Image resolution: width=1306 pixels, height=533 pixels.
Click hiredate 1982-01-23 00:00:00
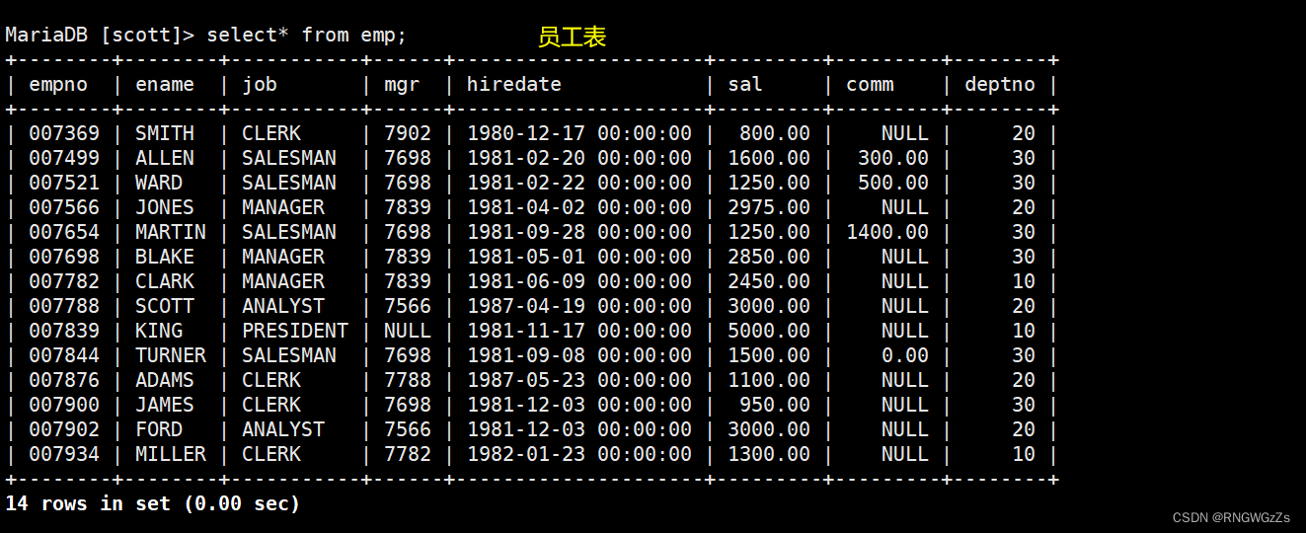pyautogui.click(x=579, y=454)
